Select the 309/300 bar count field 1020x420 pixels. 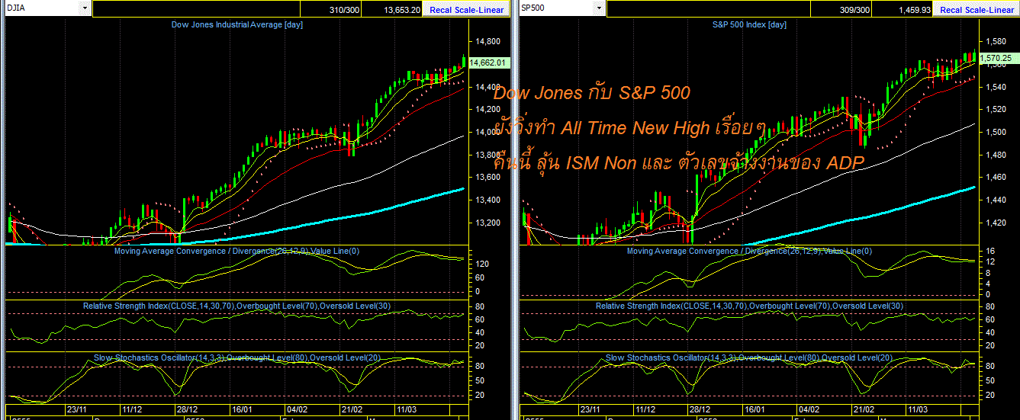tap(839, 9)
